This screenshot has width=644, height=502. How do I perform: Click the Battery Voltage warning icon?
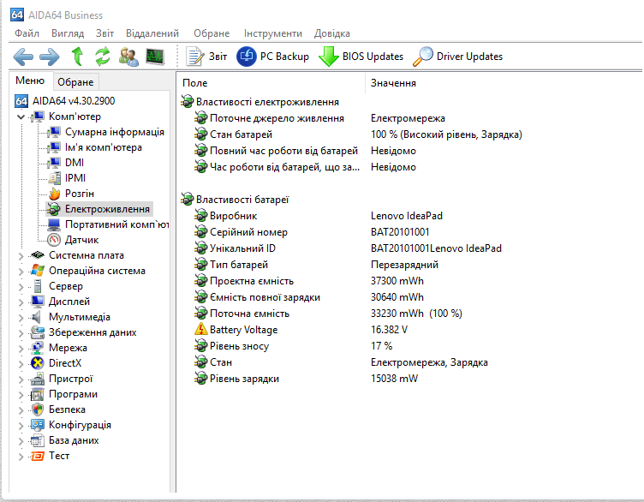coord(201,330)
